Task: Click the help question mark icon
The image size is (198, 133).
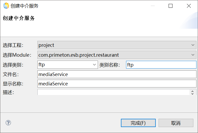Action: tap(8, 123)
